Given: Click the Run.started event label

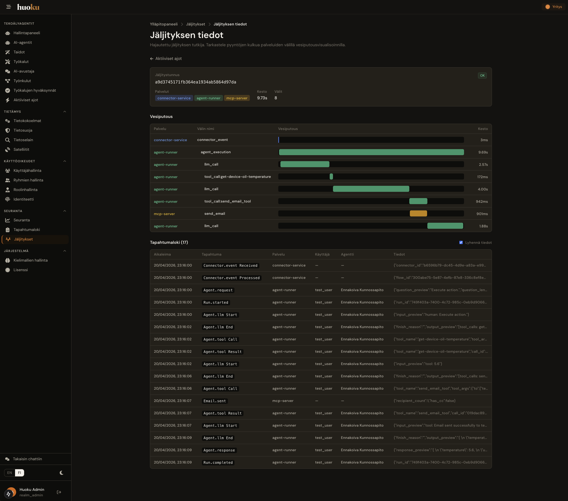Looking at the screenshot, I should [216, 302].
